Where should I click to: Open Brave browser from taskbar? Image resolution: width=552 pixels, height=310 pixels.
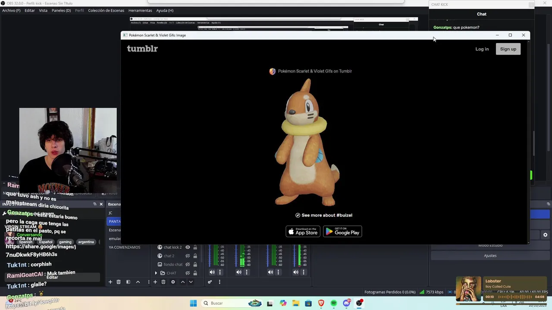click(x=321, y=303)
